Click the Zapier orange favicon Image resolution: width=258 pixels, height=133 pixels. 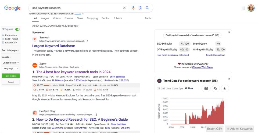click(35, 65)
